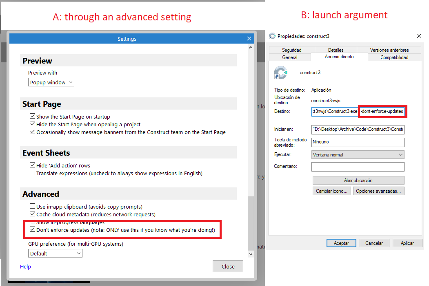Click the 'Cambiar icono...' button
The width and height of the screenshot is (429, 286).
pos(331,191)
